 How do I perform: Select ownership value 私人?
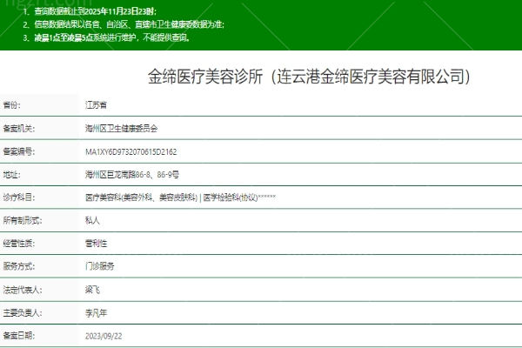[x=92, y=220]
